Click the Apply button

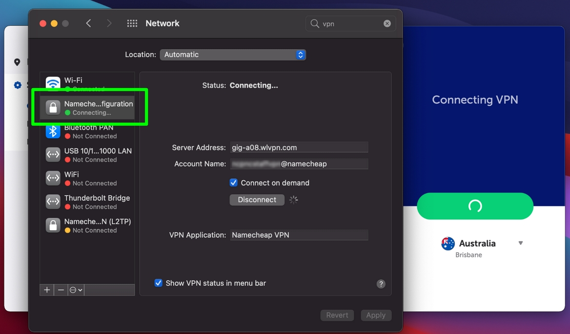pyautogui.click(x=376, y=315)
